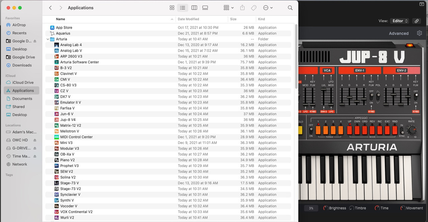Eject the Google Drive volume in Favorites
The image size is (428, 222).
coord(35,41)
